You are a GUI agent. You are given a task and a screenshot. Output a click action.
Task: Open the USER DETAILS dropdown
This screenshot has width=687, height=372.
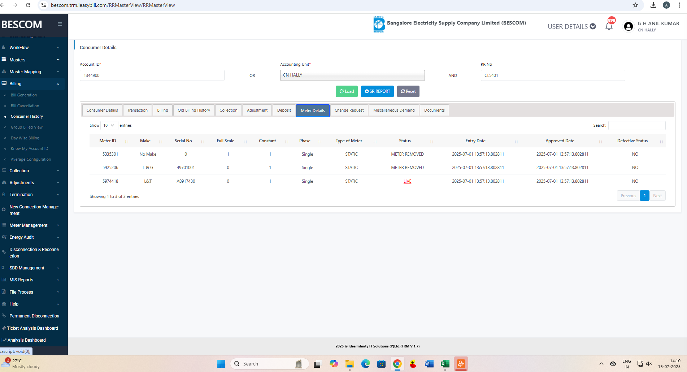[x=571, y=26]
